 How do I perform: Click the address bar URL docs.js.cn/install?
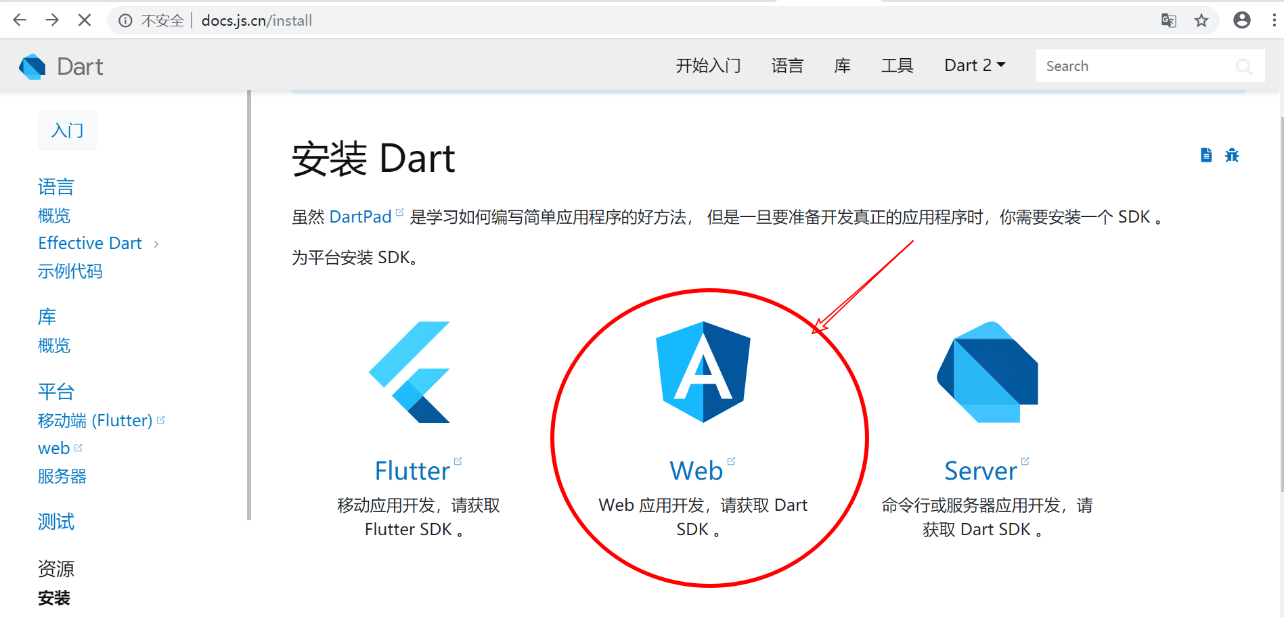click(257, 21)
